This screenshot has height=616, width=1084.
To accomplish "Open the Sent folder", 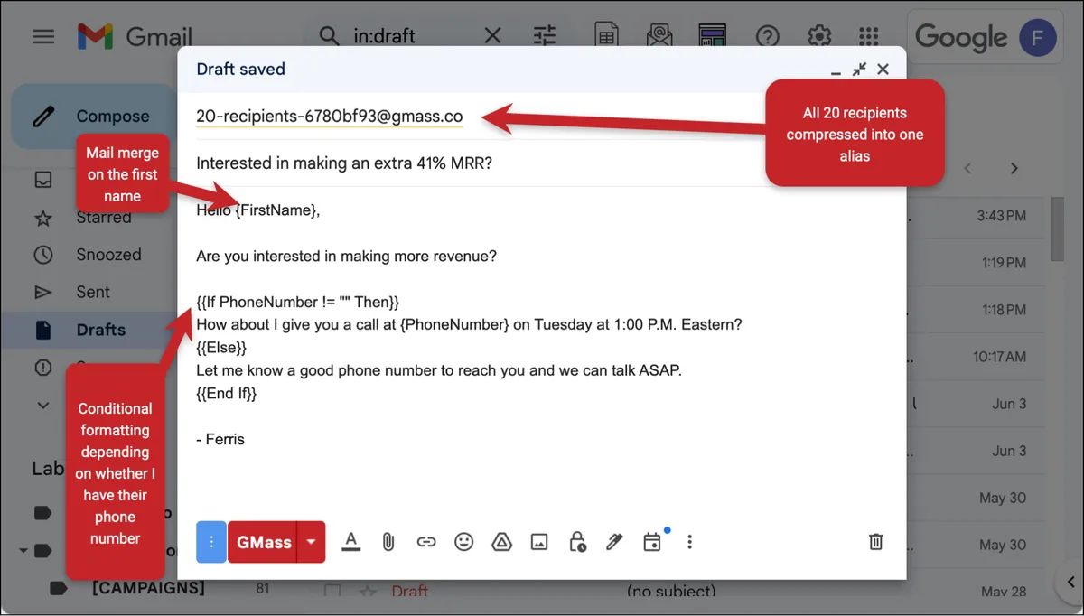I will click(x=93, y=292).
